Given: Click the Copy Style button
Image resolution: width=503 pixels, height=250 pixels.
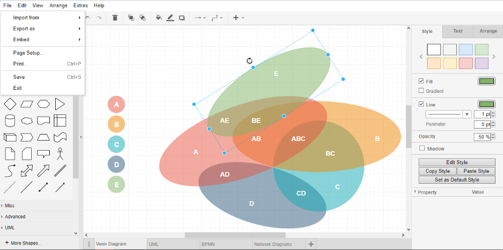Looking at the screenshot, I should tap(438, 171).
